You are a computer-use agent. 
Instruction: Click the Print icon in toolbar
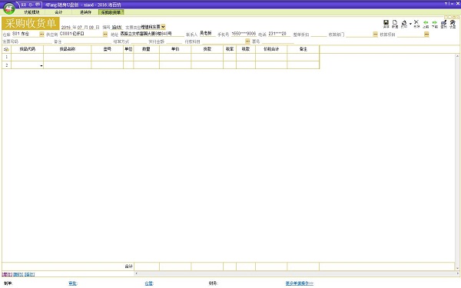pos(404,24)
